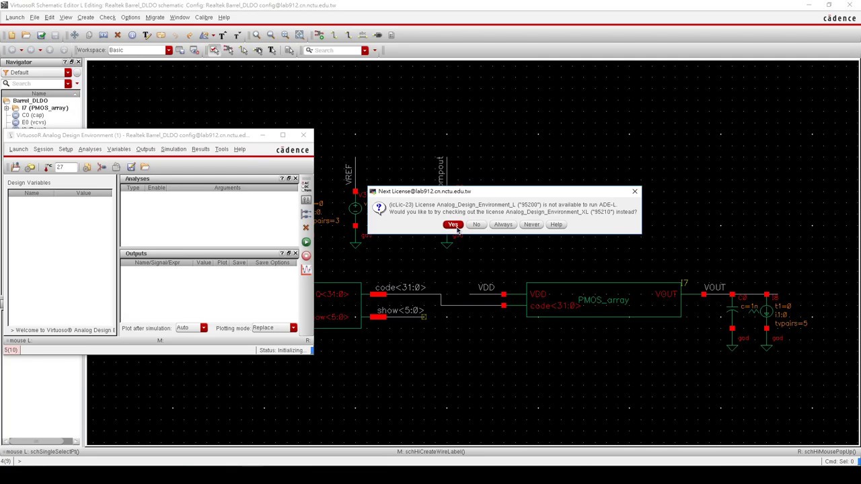
Task: Open the Create menu in Schematic Editor
Action: [x=85, y=17]
